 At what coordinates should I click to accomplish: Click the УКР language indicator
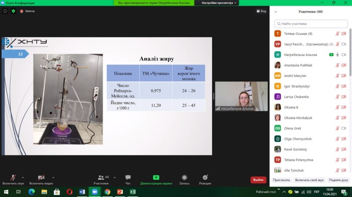(316, 192)
